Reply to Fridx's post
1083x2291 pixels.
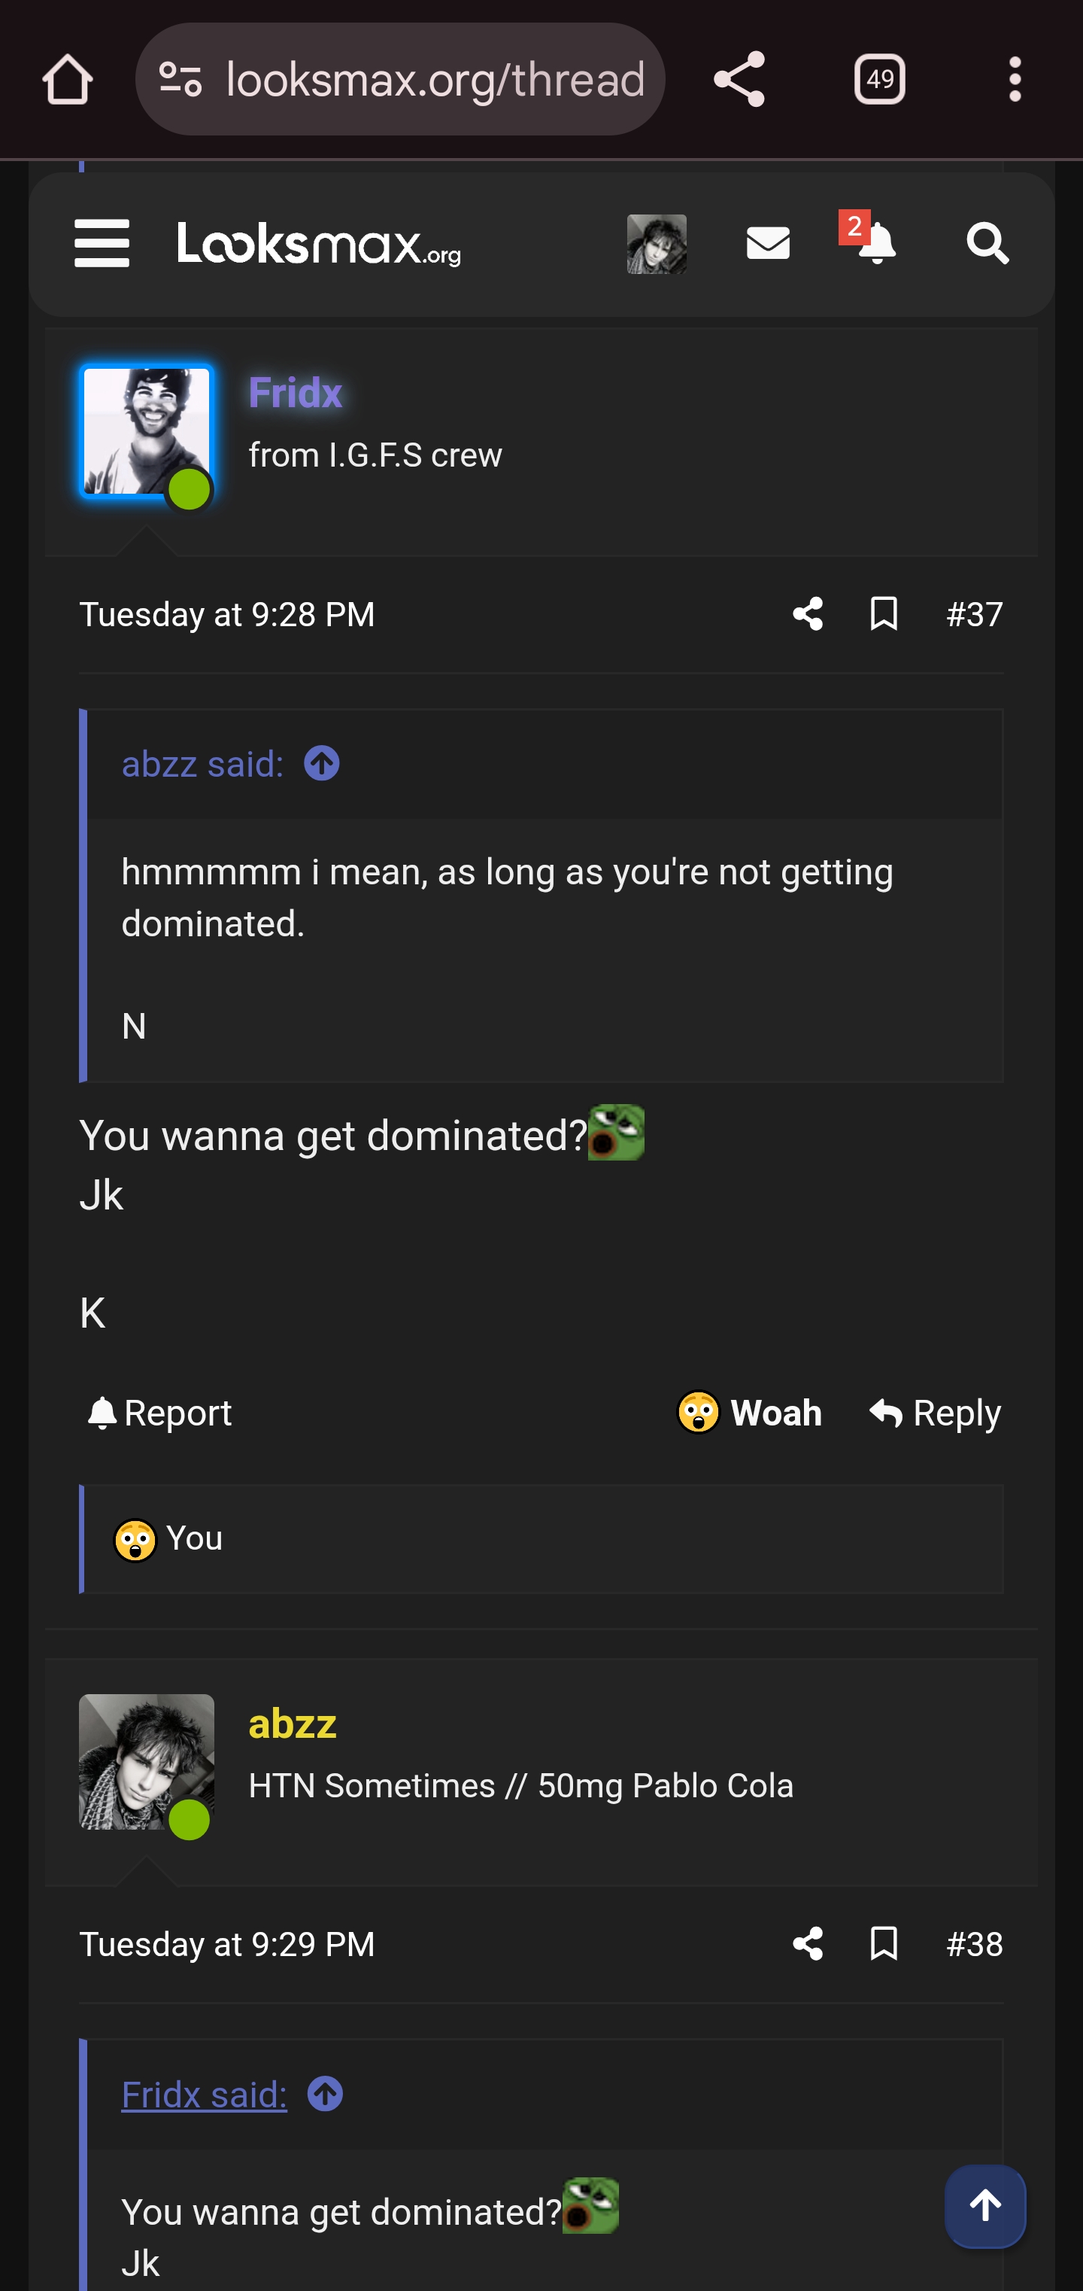click(936, 1413)
